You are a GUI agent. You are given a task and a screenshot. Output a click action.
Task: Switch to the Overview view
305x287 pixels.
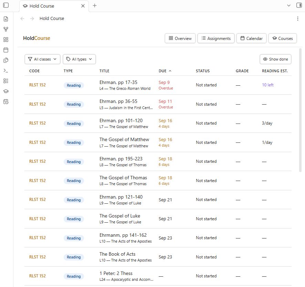pyautogui.click(x=180, y=38)
